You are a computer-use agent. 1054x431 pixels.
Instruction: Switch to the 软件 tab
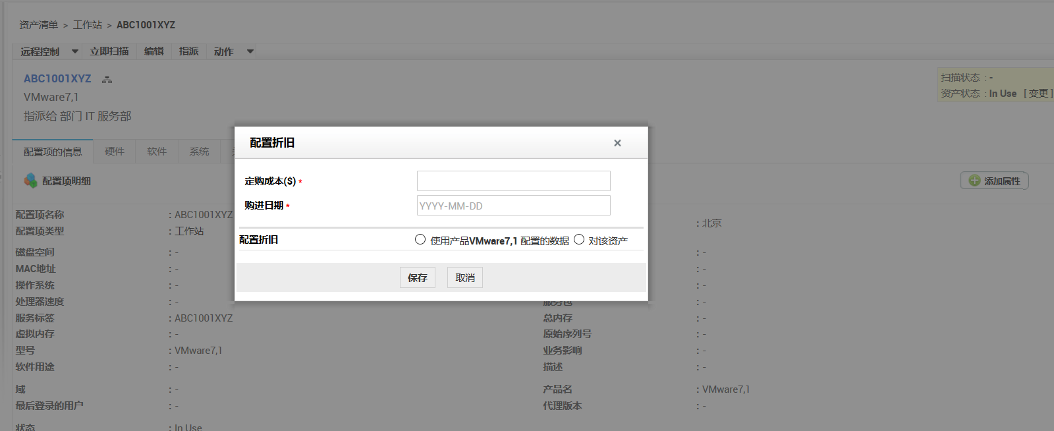click(157, 152)
